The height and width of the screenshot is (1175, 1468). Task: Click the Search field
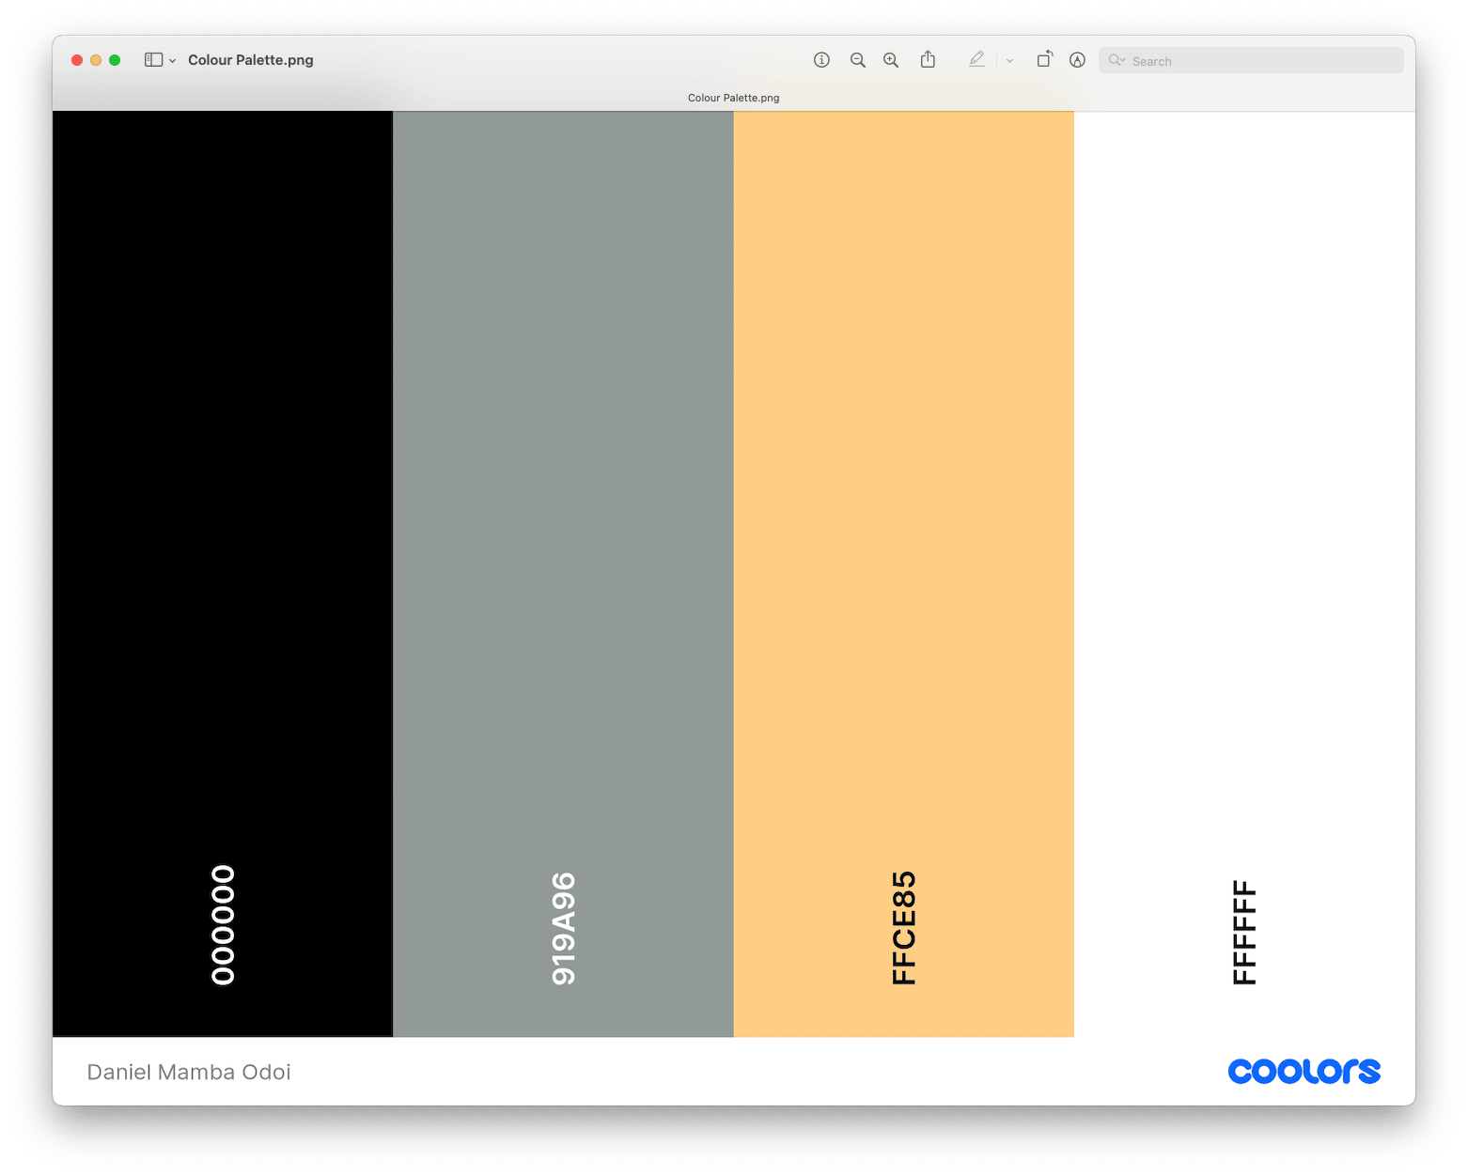point(1251,60)
